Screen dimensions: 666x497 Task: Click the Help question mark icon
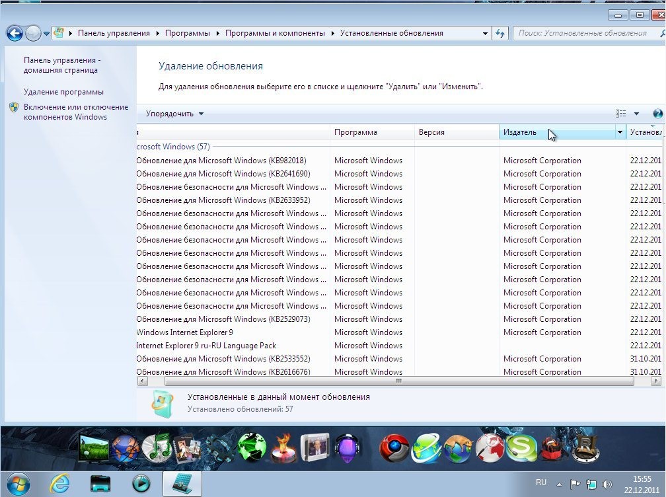click(x=657, y=114)
